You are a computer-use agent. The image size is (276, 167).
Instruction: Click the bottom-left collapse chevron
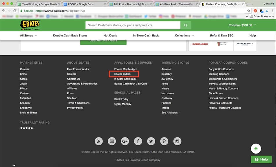pyautogui.click(x=14, y=165)
